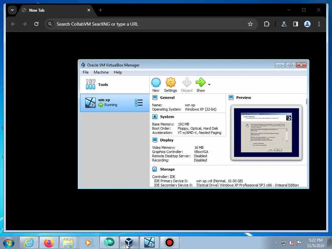Launch Firefox from the taskbar

(49, 243)
